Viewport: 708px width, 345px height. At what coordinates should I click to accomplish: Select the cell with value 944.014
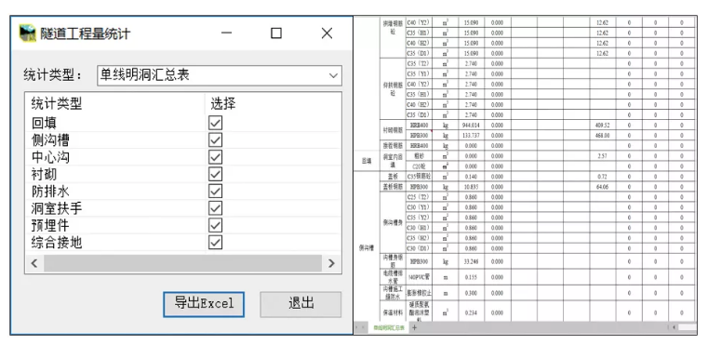coord(472,126)
